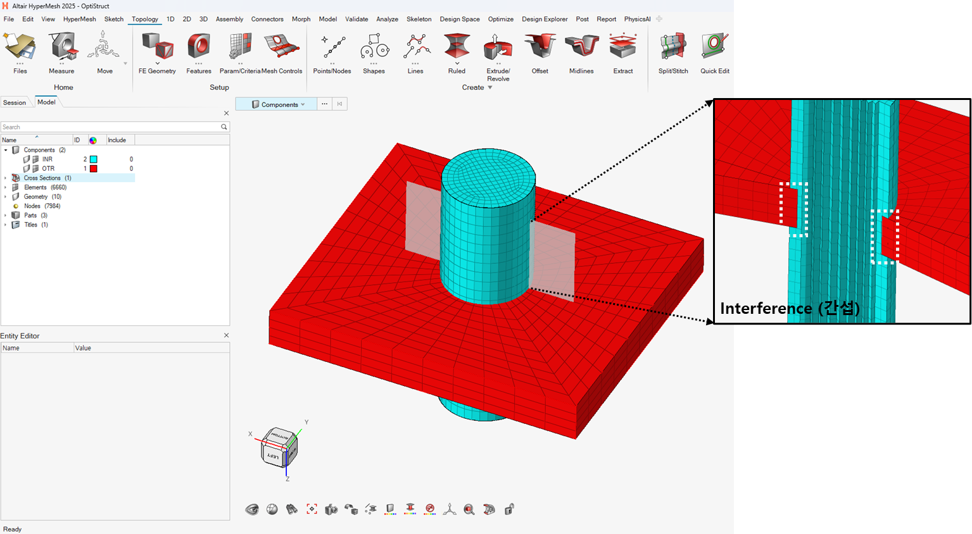Screen dimensions: 972x534
Task: Open Mesh Controls tool
Action: coord(282,53)
